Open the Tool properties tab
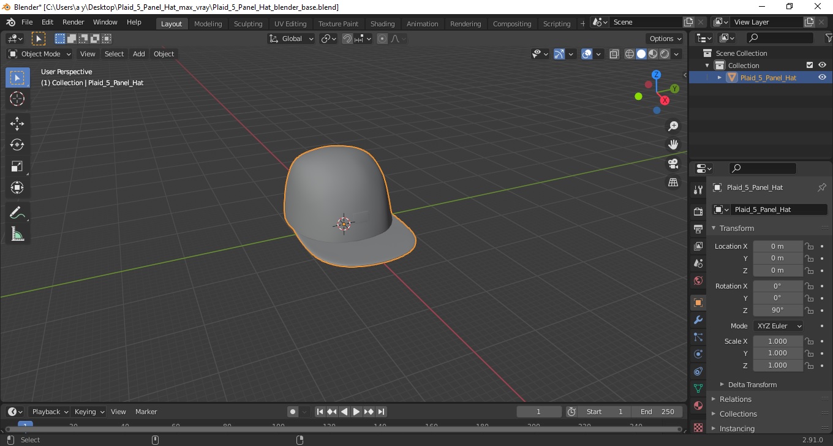The height and width of the screenshot is (446, 833). point(698,189)
